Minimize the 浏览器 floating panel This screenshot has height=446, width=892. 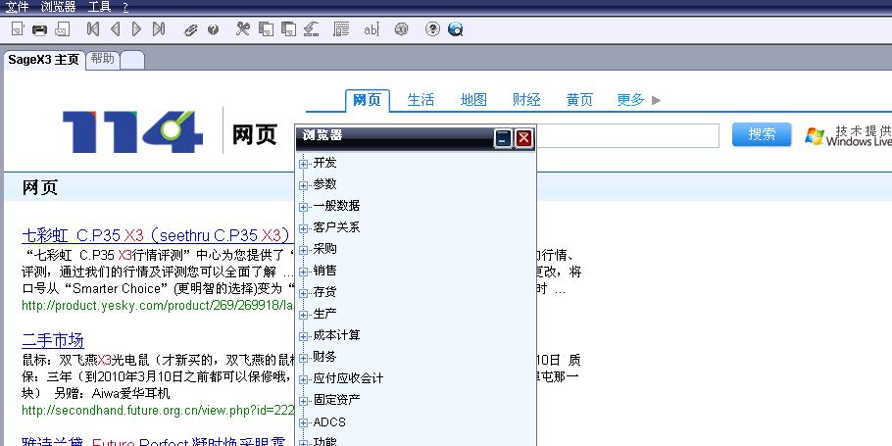click(x=503, y=138)
